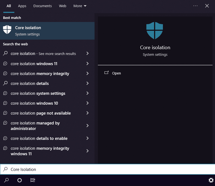The height and width of the screenshot is (186, 215).
Task: Click chat icon beside 'core isolation system settings'
Action: pos(5,93)
